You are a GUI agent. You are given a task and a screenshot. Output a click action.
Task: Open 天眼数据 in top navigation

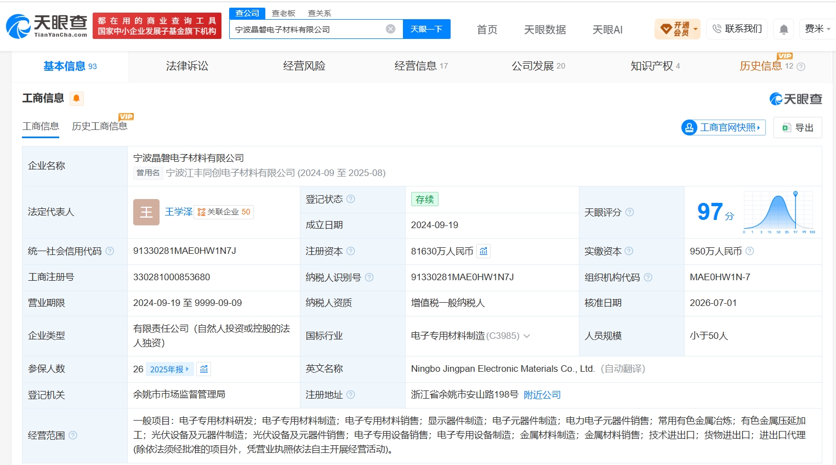545,30
